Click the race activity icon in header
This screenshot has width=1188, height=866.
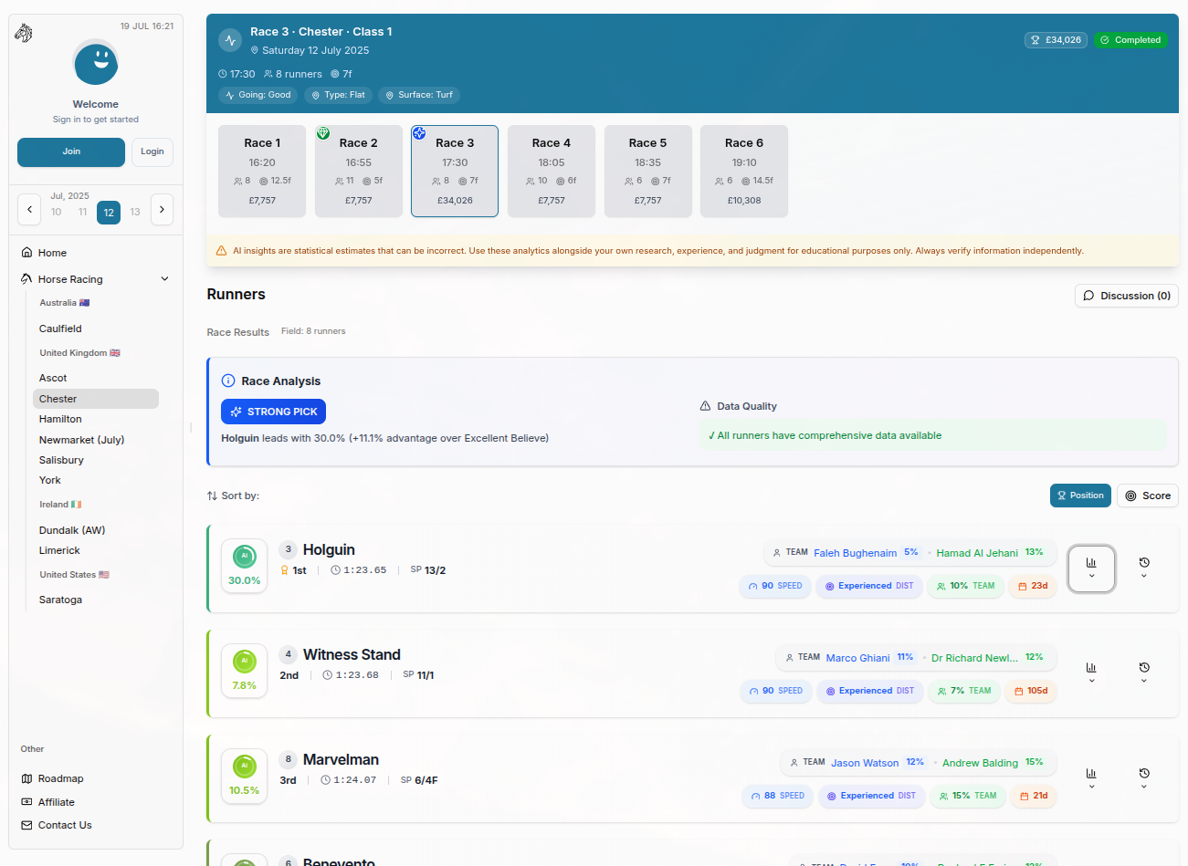230,40
